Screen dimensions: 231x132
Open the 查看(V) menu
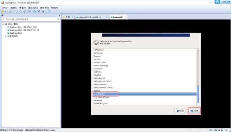click(23, 8)
